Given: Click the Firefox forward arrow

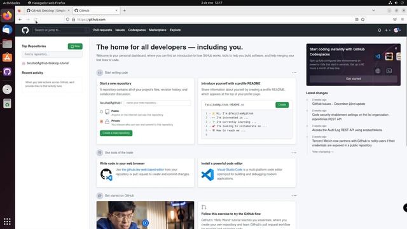Looking at the screenshot, I should [28, 20].
